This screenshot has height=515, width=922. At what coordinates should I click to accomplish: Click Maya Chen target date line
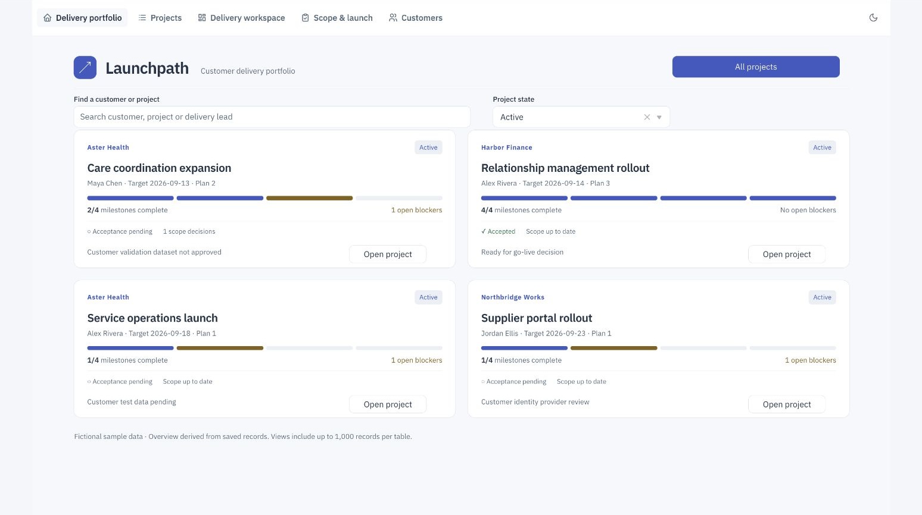pyautogui.click(x=151, y=183)
